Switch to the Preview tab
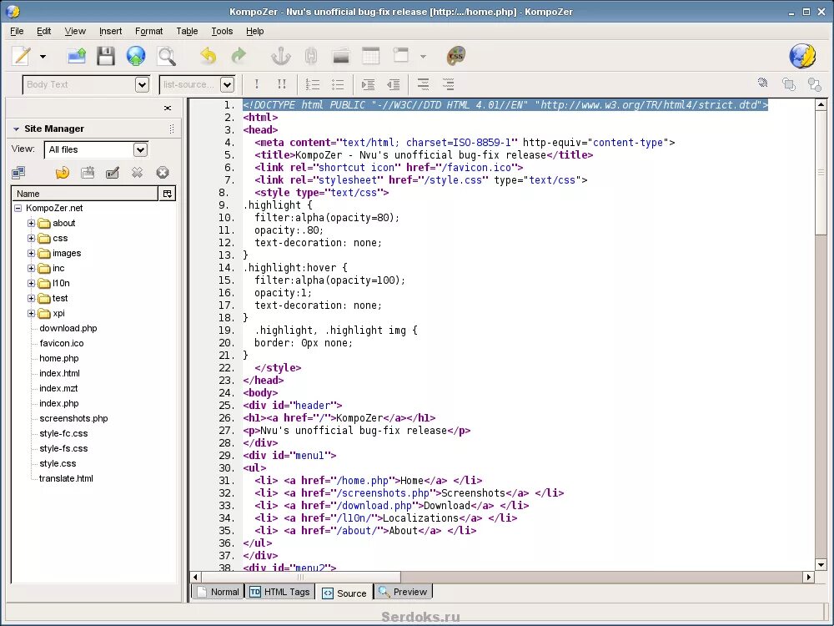The image size is (834, 626). tap(403, 592)
